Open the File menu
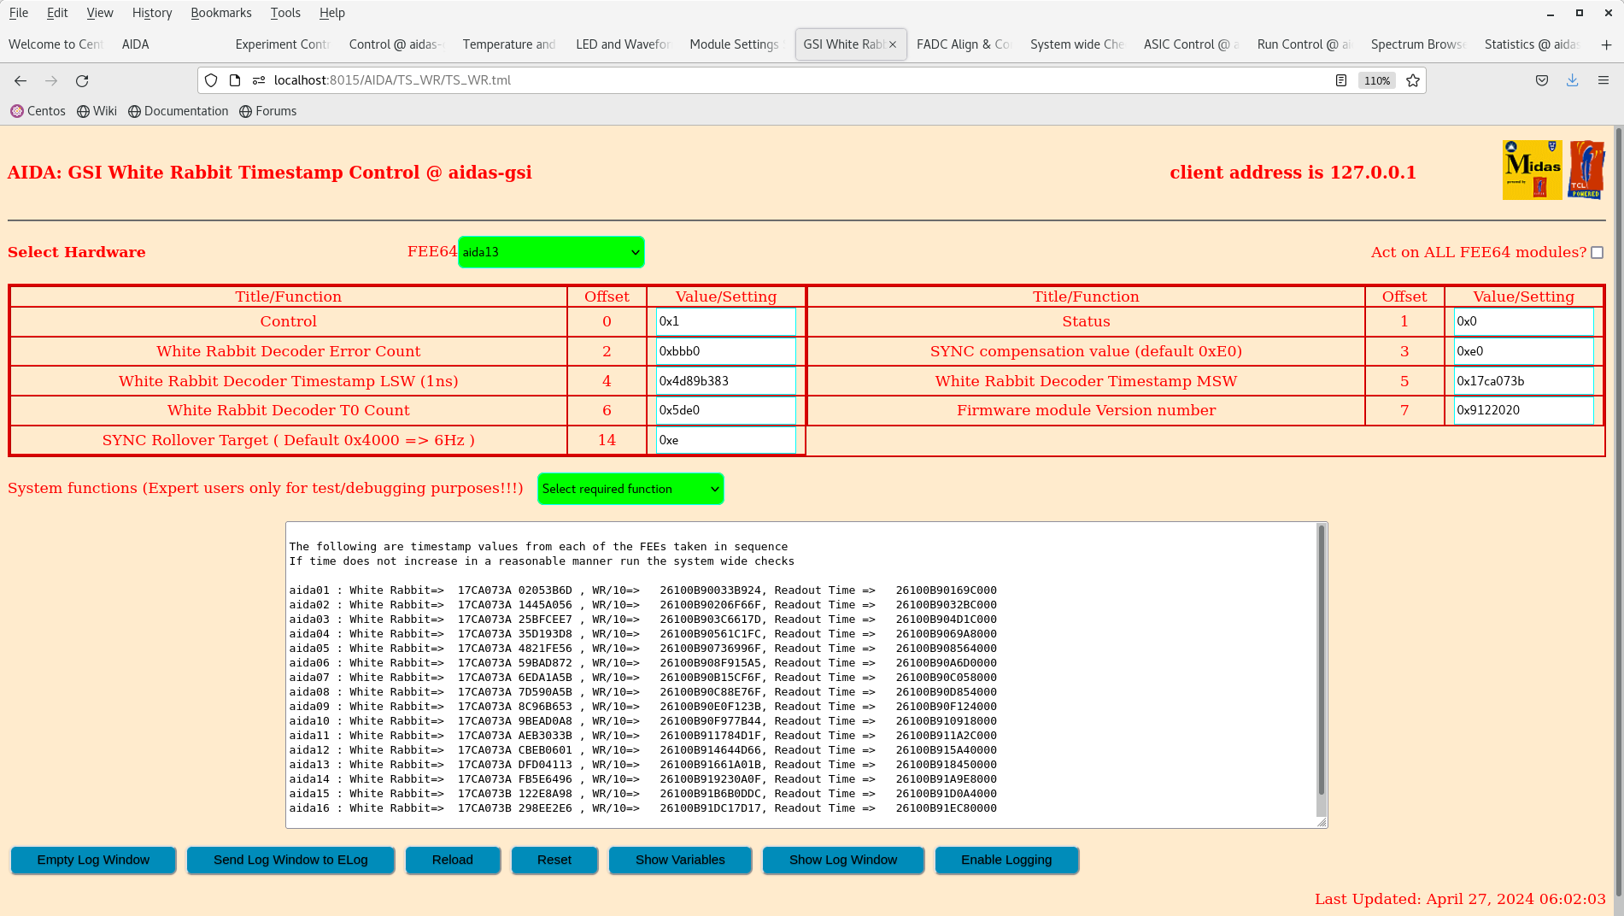Image resolution: width=1624 pixels, height=916 pixels. click(19, 13)
